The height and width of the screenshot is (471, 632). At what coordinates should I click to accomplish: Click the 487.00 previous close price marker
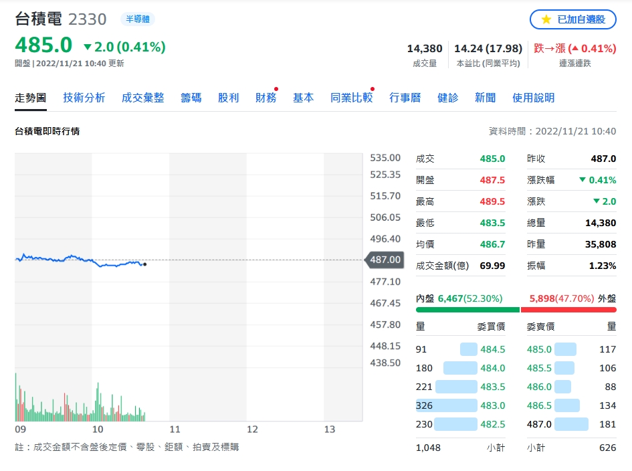click(x=385, y=260)
